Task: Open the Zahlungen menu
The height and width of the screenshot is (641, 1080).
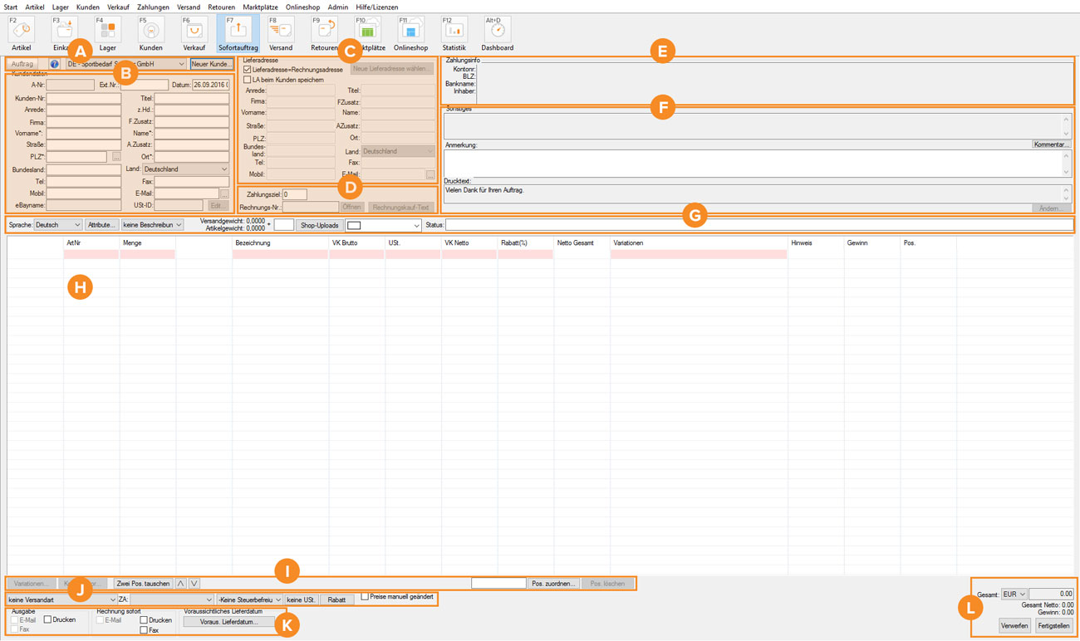Action: coord(153,7)
